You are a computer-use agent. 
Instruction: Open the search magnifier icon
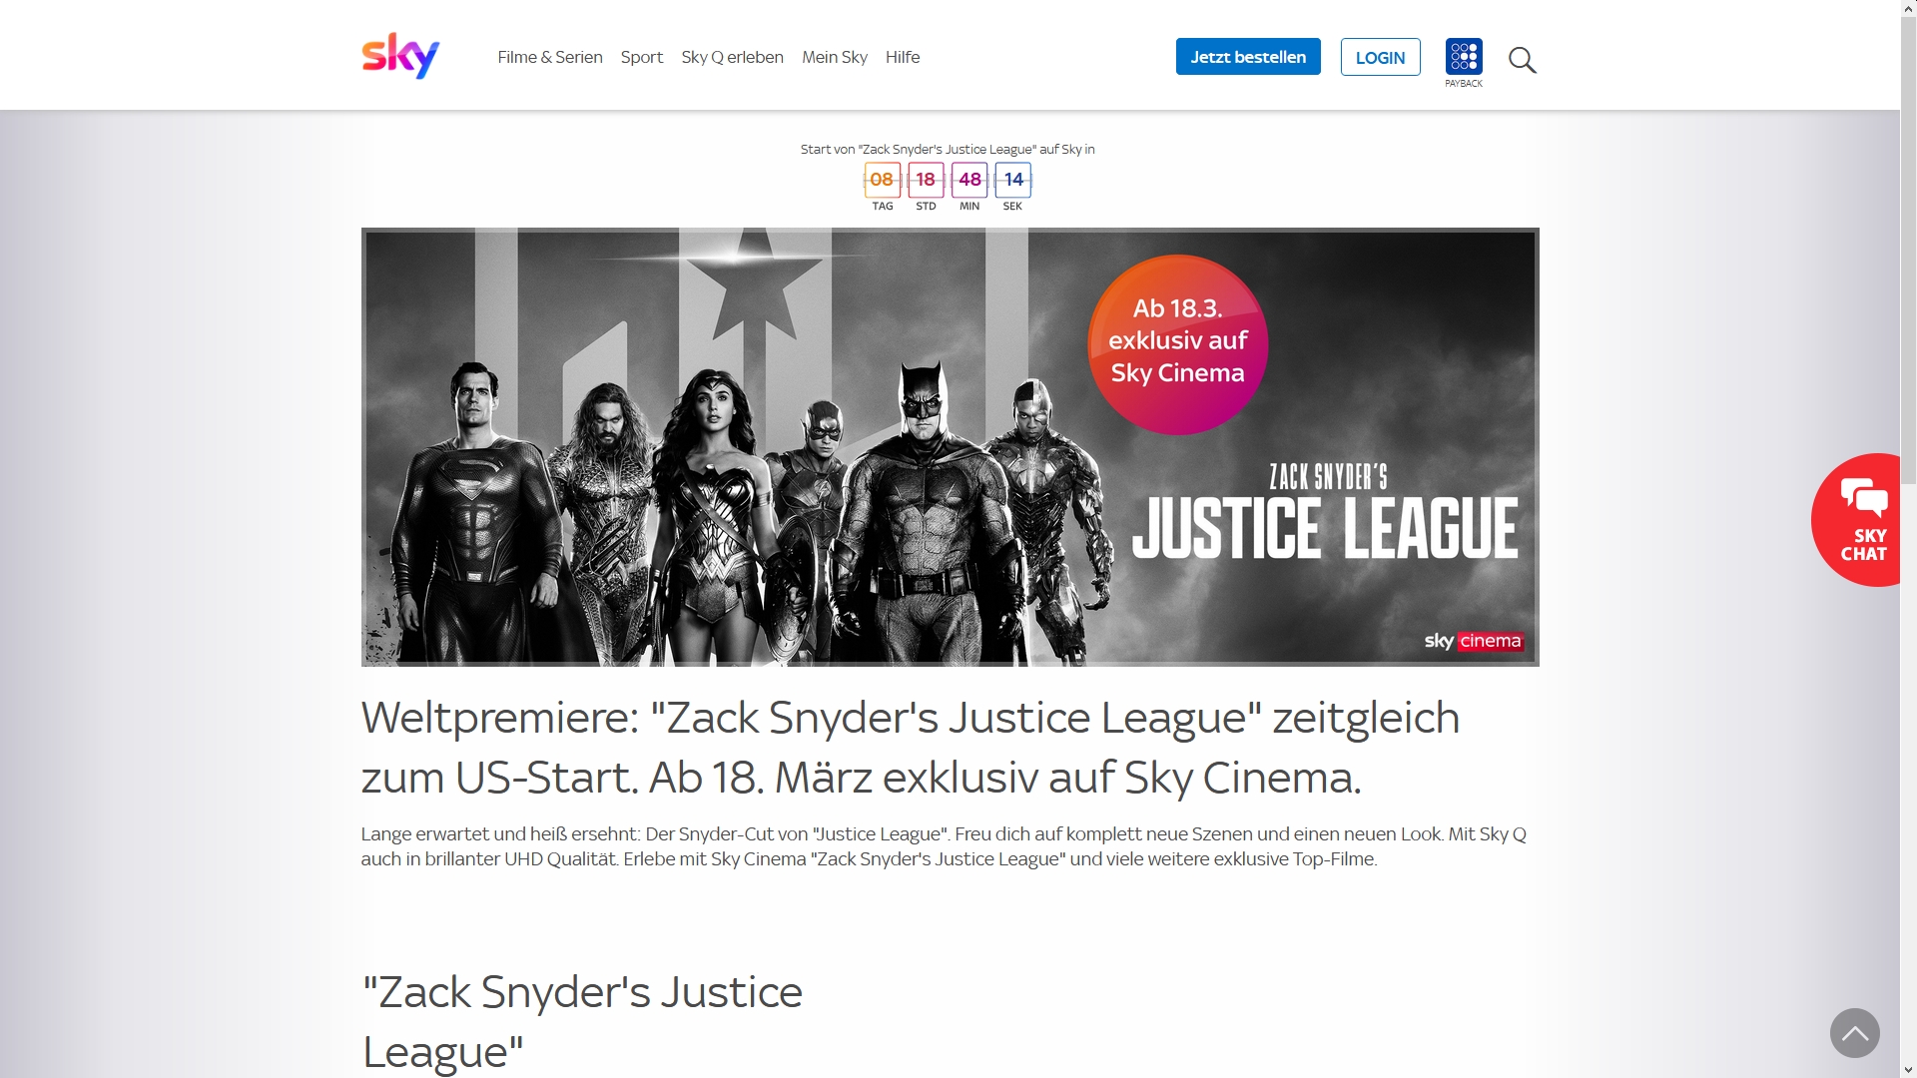point(1522,60)
